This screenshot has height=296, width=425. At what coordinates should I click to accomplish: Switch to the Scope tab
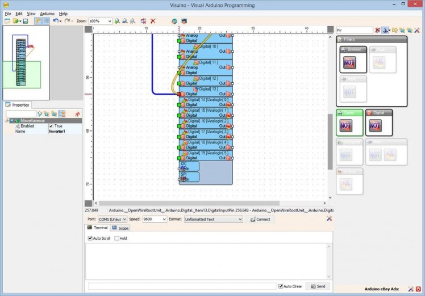point(120,228)
